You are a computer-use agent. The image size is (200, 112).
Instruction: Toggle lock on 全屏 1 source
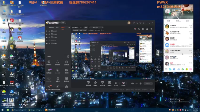pos(49,43)
